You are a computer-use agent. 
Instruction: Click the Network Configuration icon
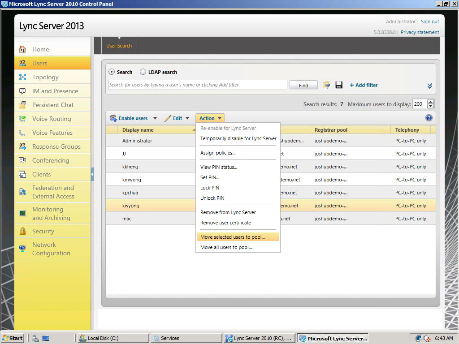(x=22, y=249)
